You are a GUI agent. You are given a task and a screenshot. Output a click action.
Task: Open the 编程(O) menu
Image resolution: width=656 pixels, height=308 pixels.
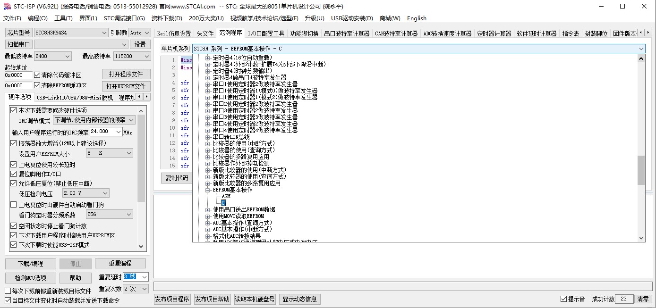pyautogui.click(x=38, y=18)
